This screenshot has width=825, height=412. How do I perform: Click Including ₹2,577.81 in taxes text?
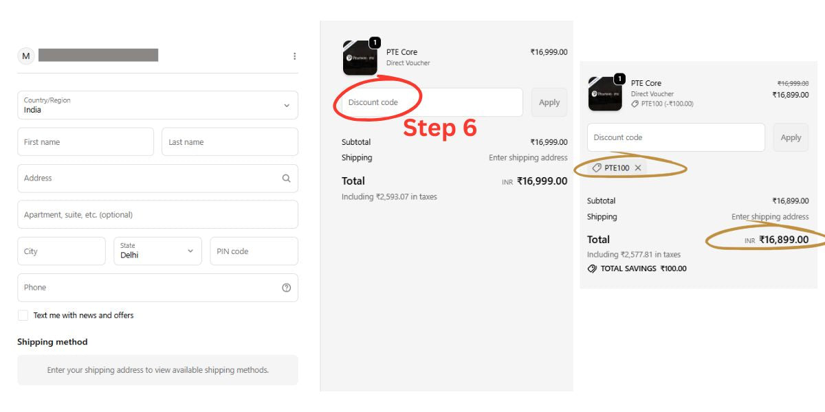(x=634, y=254)
